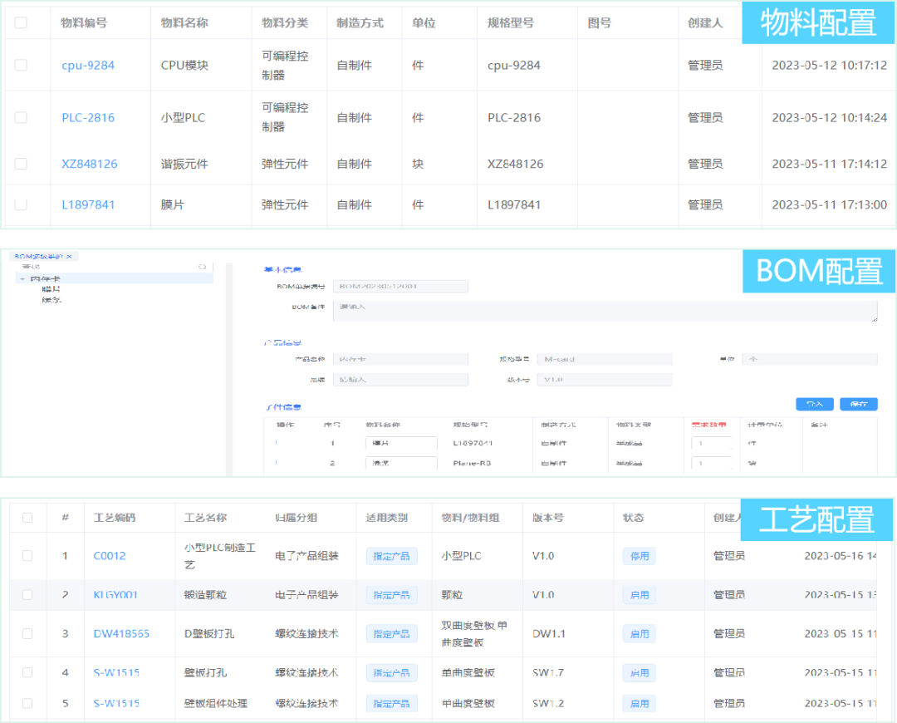
Task: Click 物料编号 column header in material table
Action: (x=84, y=23)
